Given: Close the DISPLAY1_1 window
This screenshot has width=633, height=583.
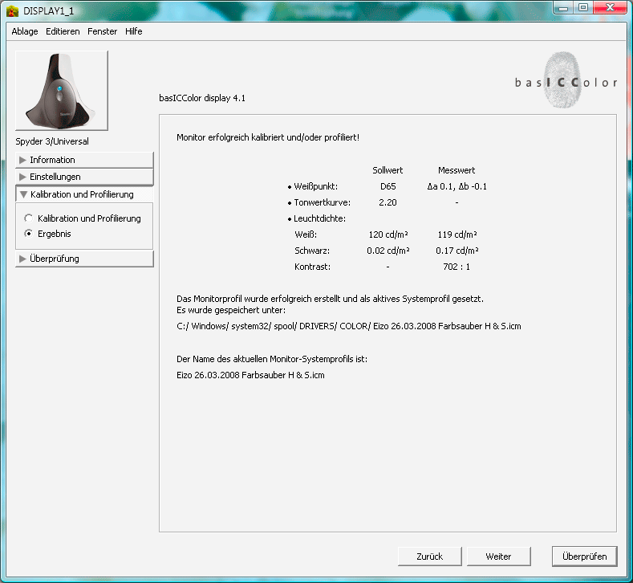Looking at the screenshot, I should 611,8.
